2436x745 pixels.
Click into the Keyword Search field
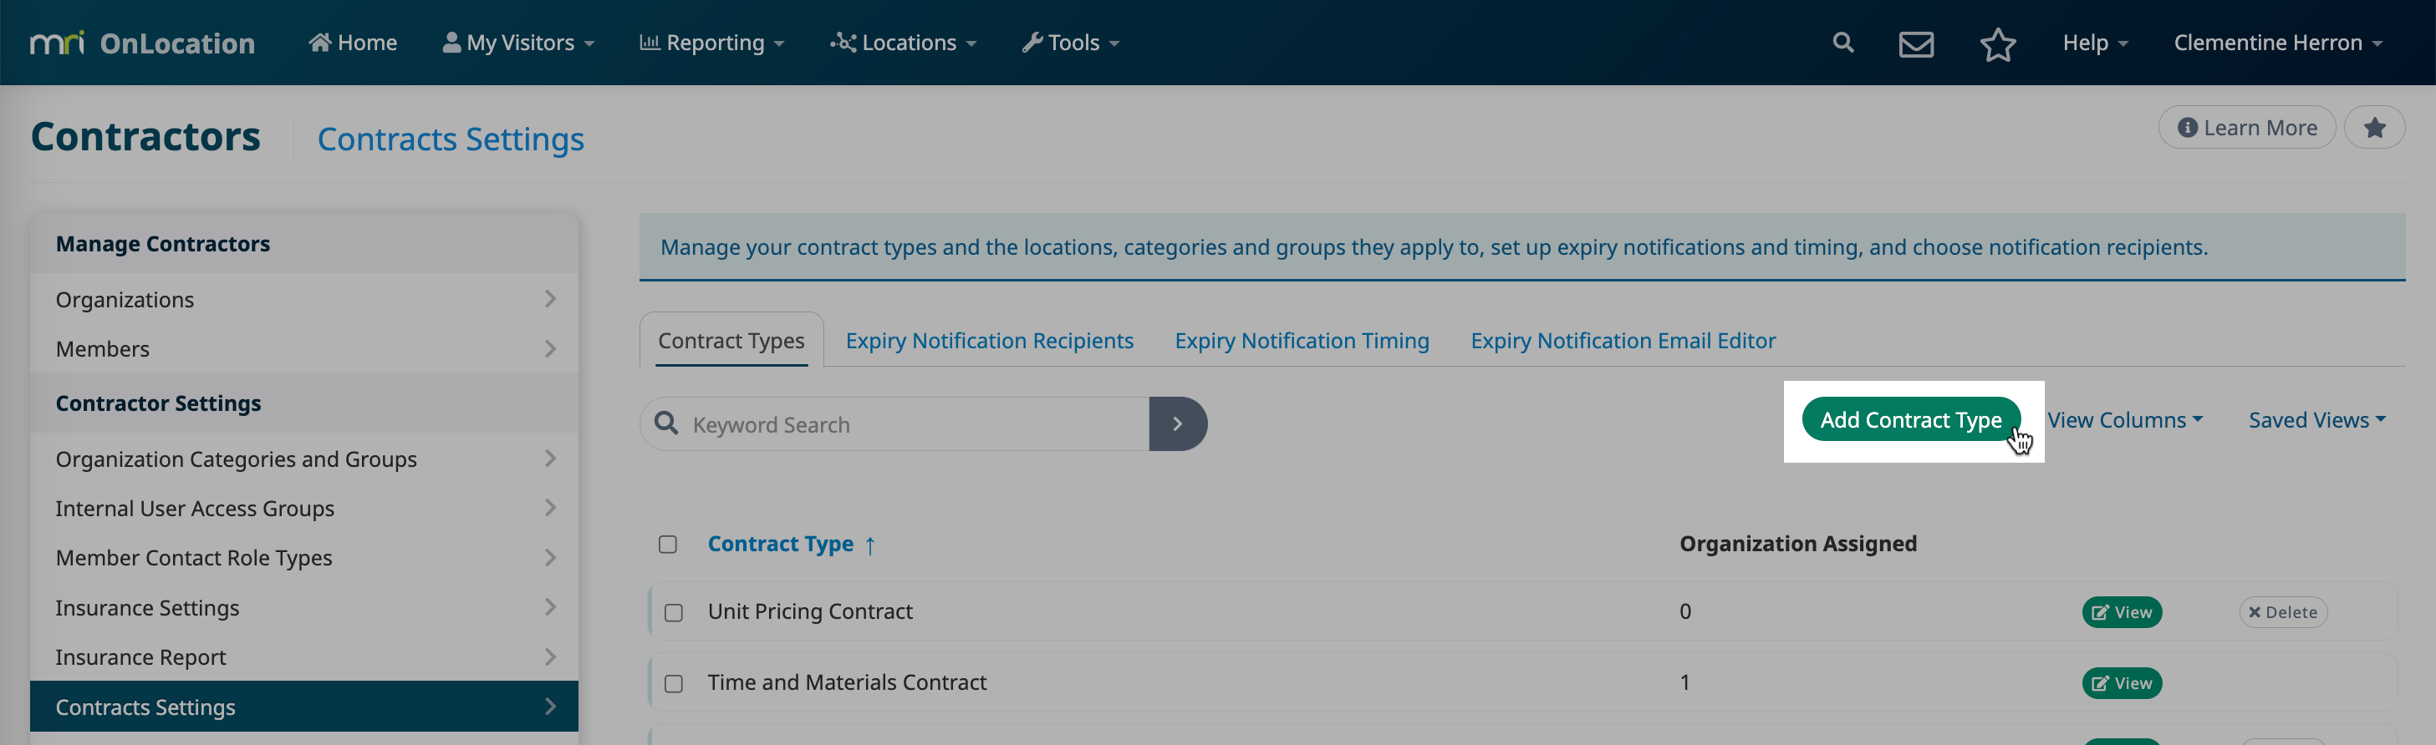[x=894, y=424]
